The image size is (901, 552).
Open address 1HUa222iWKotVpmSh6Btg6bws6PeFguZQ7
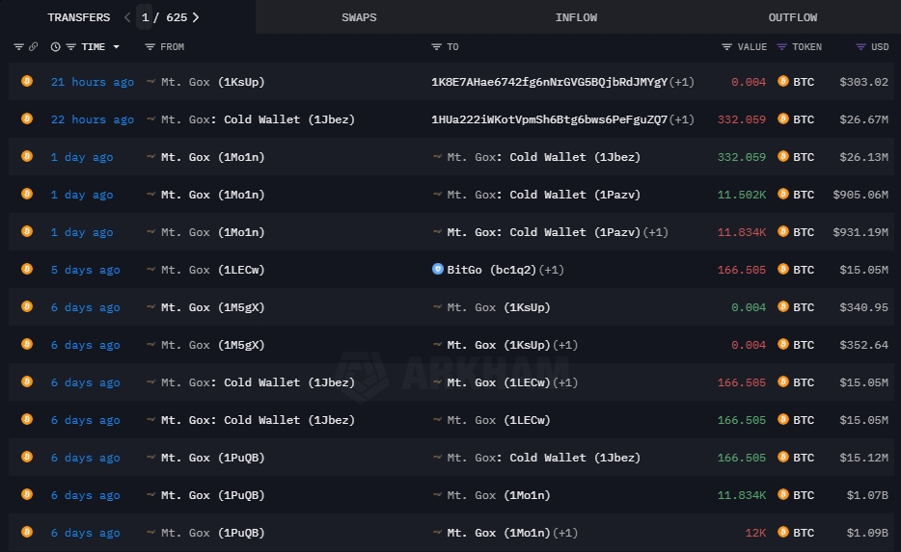[x=549, y=119]
